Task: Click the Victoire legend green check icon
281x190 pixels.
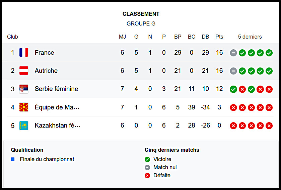Action: (x=147, y=159)
